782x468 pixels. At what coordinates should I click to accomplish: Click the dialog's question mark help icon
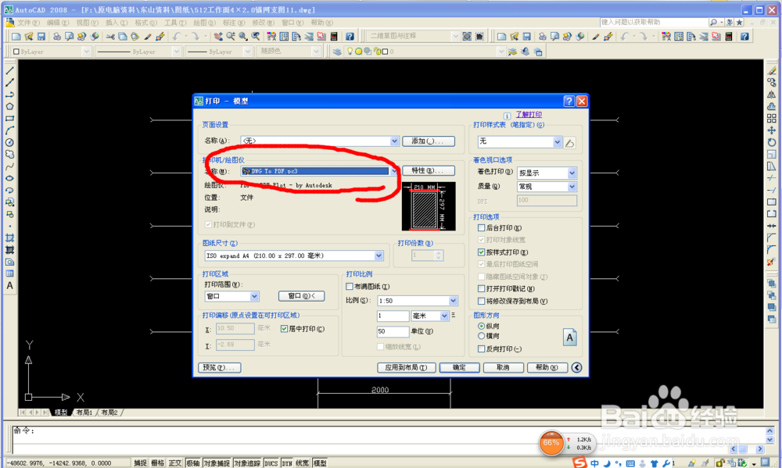pos(569,101)
